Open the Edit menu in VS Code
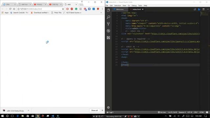The image size is (210, 118). coord(111,6)
